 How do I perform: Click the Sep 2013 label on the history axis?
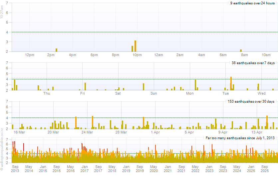[15, 169]
